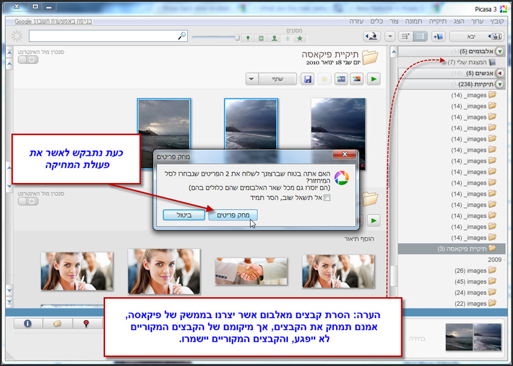Select the handshake photo thumbnail
The height and width of the screenshot is (366, 513).
[x=251, y=271]
